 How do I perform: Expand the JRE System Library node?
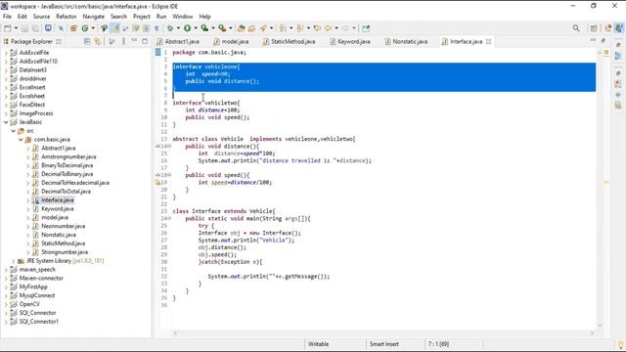pyautogui.click(x=13, y=261)
